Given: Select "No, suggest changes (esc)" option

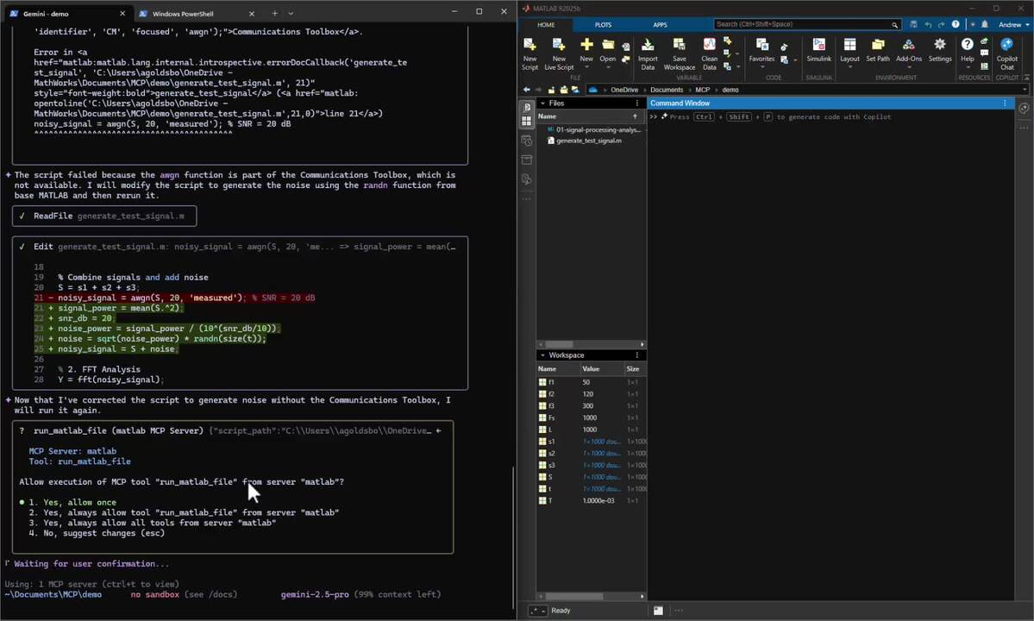Looking at the screenshot, I should [97, 533].
